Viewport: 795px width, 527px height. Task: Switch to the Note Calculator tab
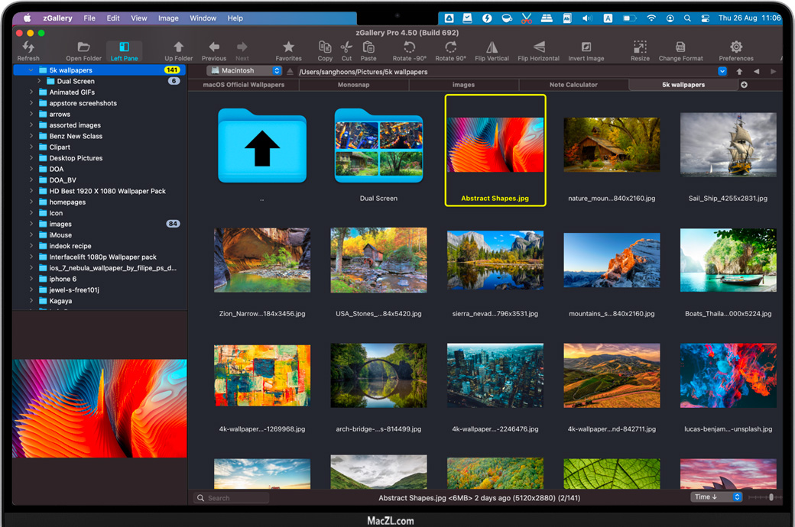click(x=573, y=85)
